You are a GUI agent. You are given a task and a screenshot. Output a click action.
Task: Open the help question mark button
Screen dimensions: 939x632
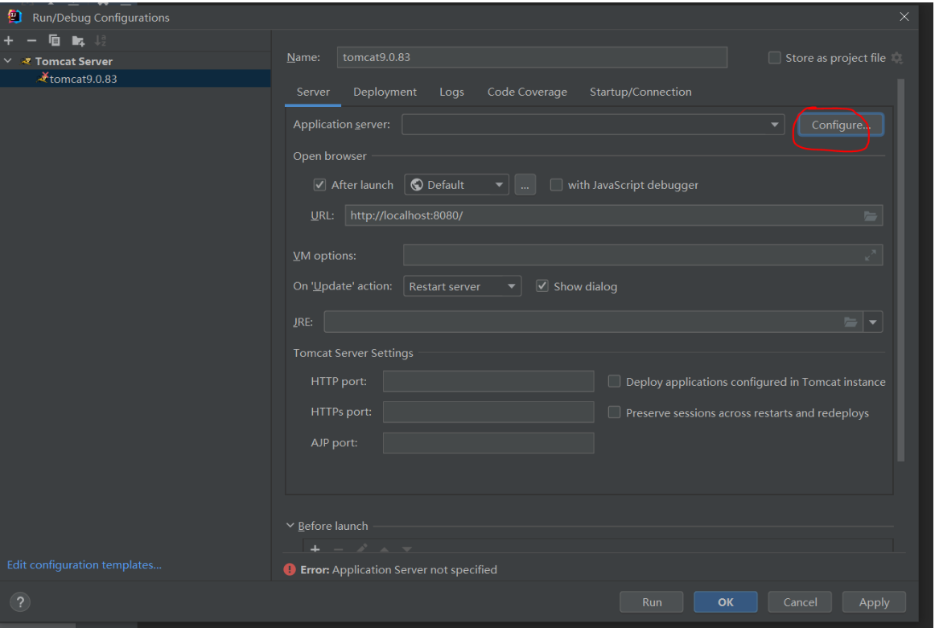[x=20, y=603]
